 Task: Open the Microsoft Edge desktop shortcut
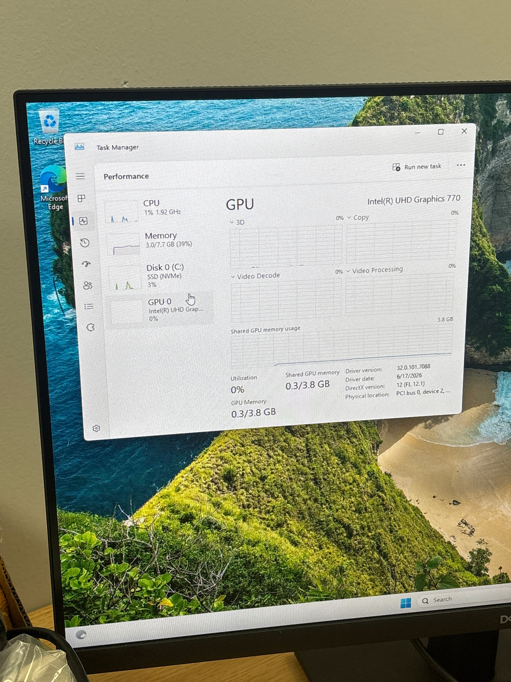pos(54,188)
